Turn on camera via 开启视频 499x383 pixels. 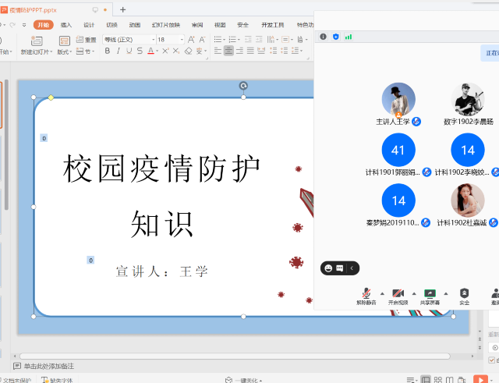[x=398, y=296]
